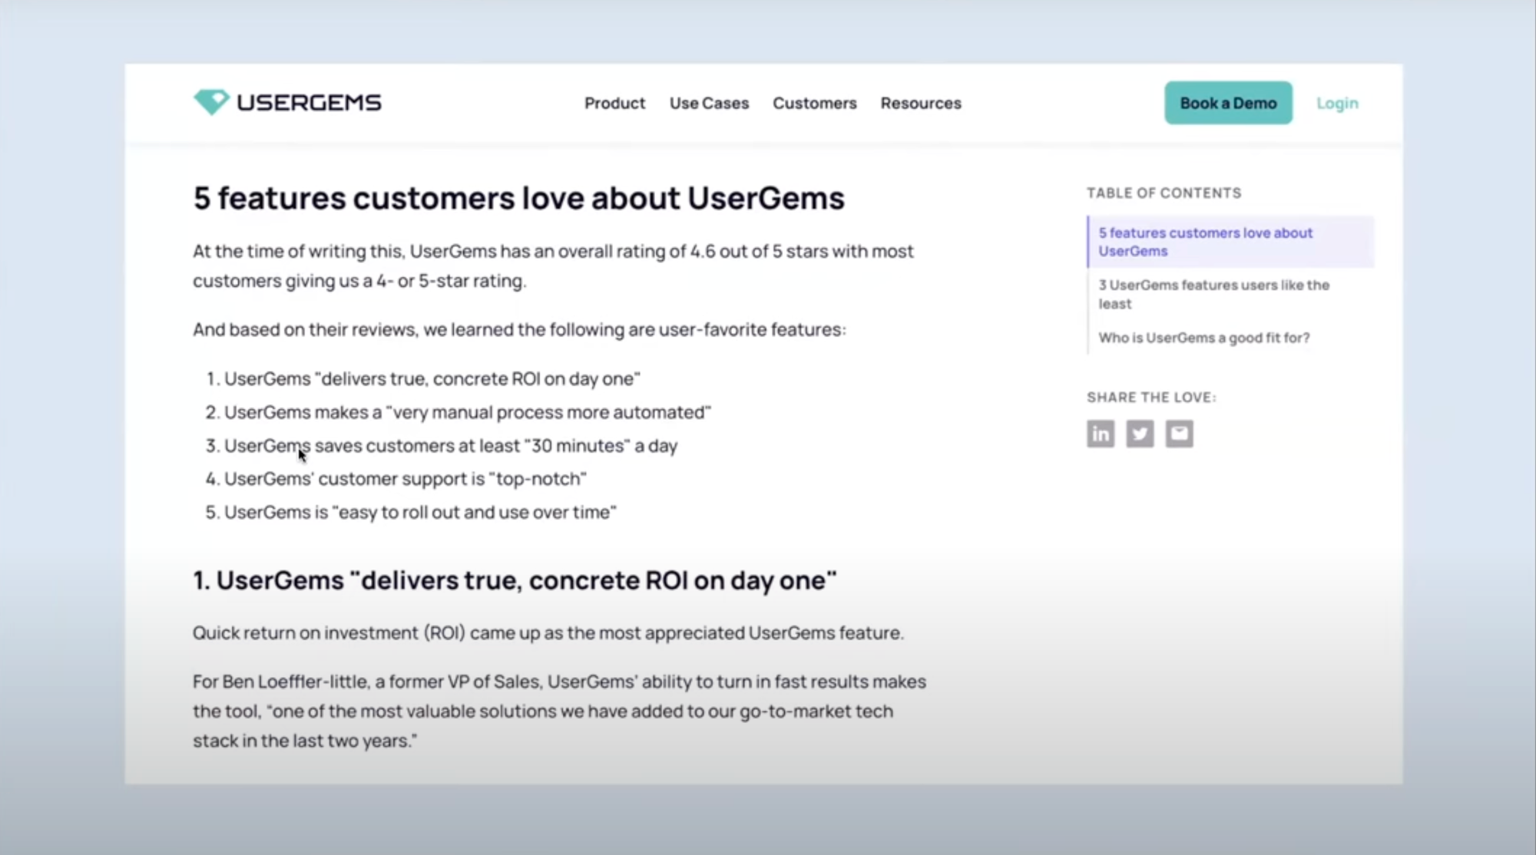Share article via email envelope icon

[x=1179, y=434]
